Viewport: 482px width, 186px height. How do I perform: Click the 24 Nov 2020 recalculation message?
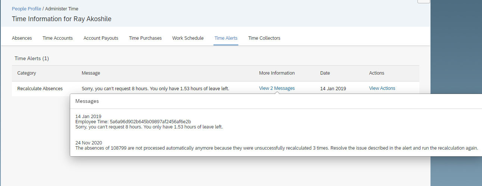(x=276, y=148)
